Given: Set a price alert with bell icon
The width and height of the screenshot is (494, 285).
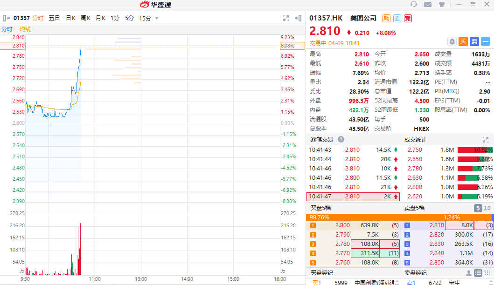Looking at the screenshot, I should coord(452,41).
